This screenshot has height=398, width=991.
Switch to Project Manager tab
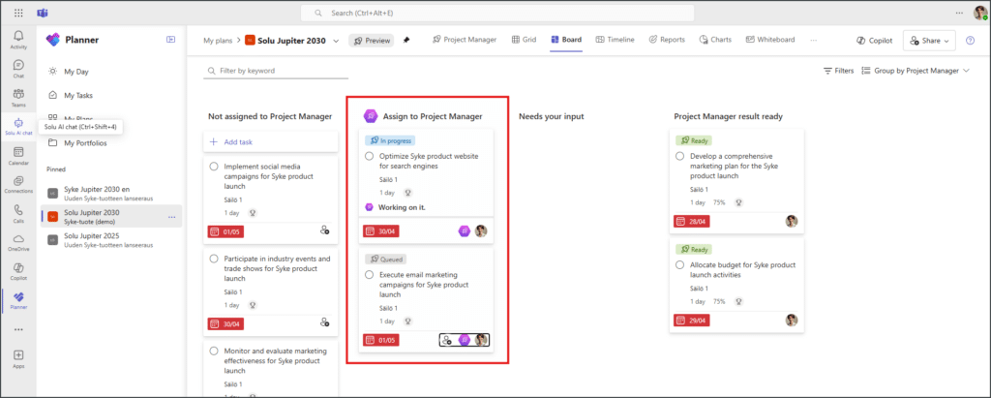coord(465,40)
